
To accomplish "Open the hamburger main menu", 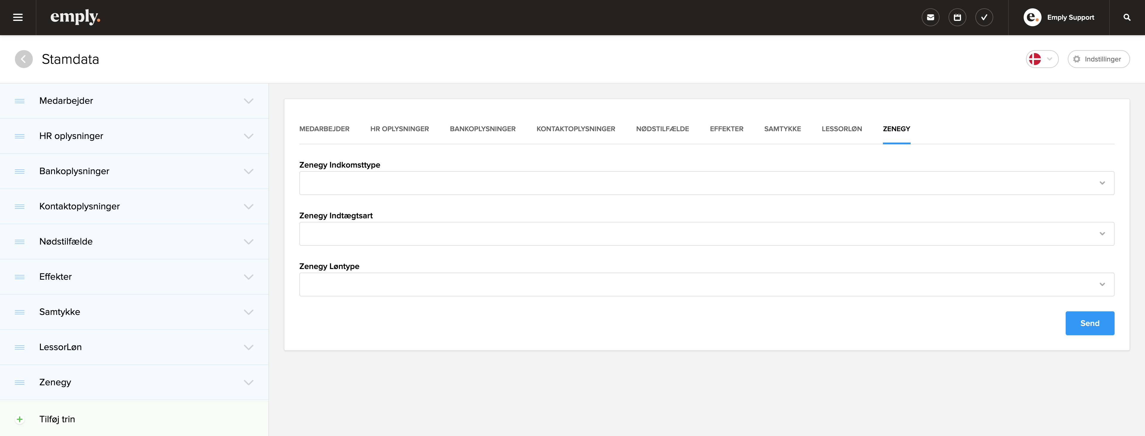I will coord(18,17).
